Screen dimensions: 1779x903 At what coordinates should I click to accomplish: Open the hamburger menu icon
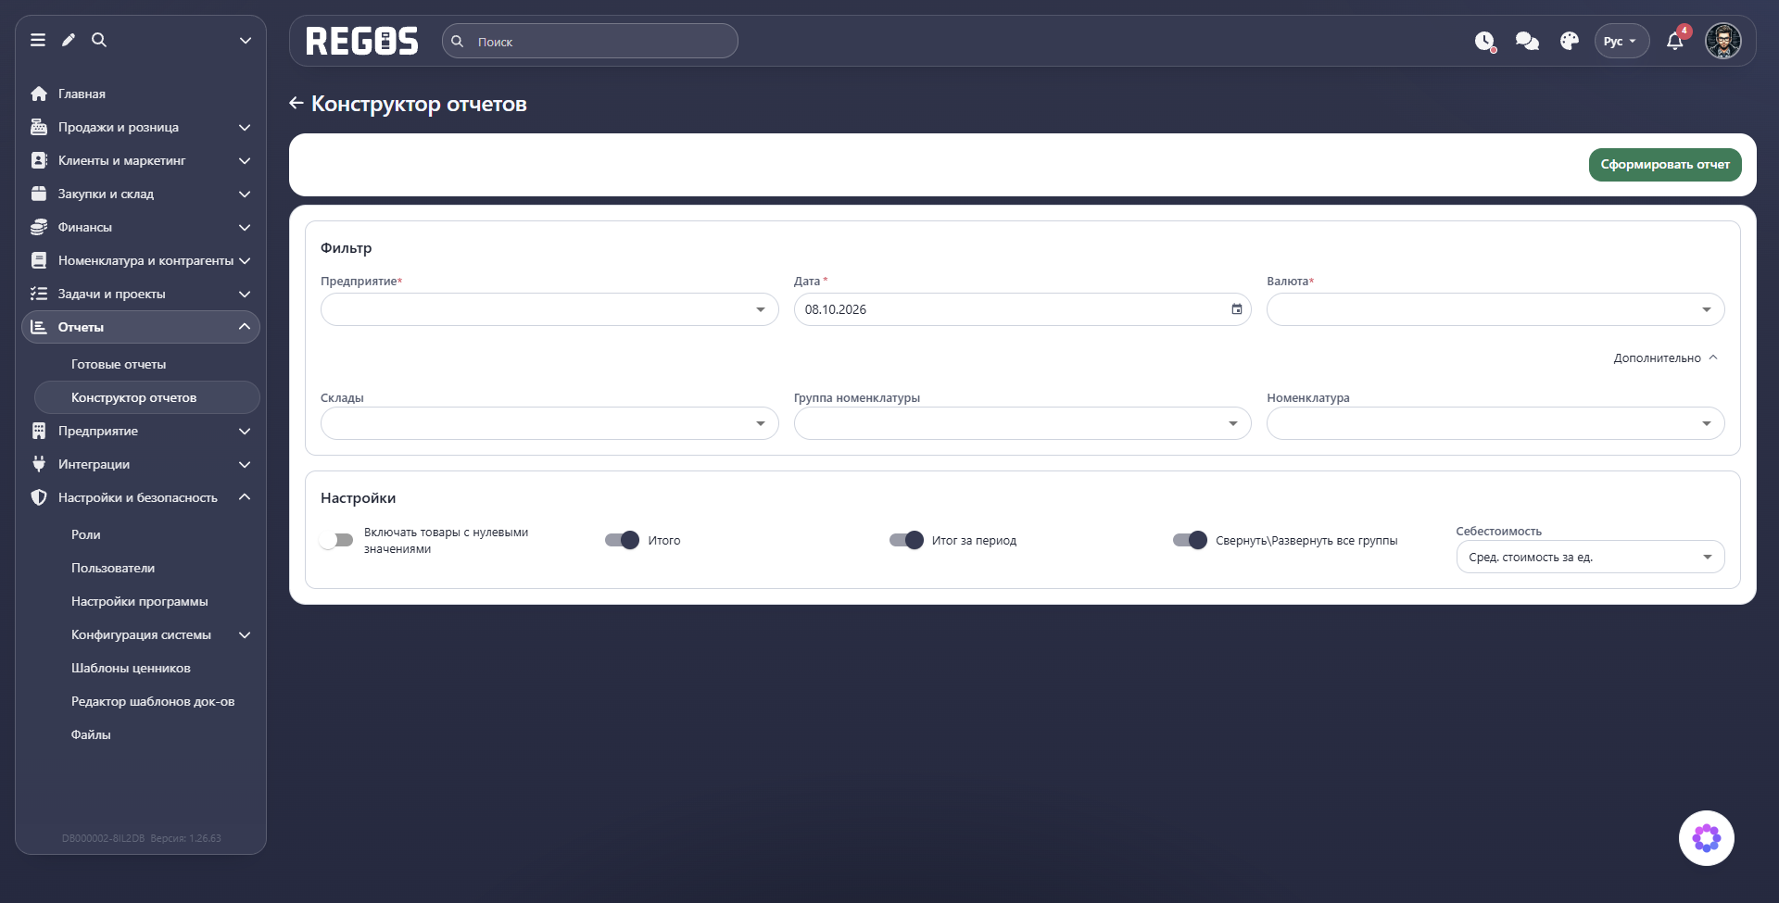point(38,40)
